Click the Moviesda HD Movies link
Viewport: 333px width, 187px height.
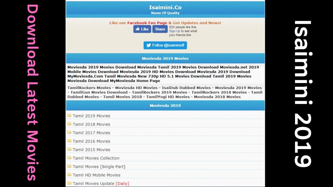[136, 88]
